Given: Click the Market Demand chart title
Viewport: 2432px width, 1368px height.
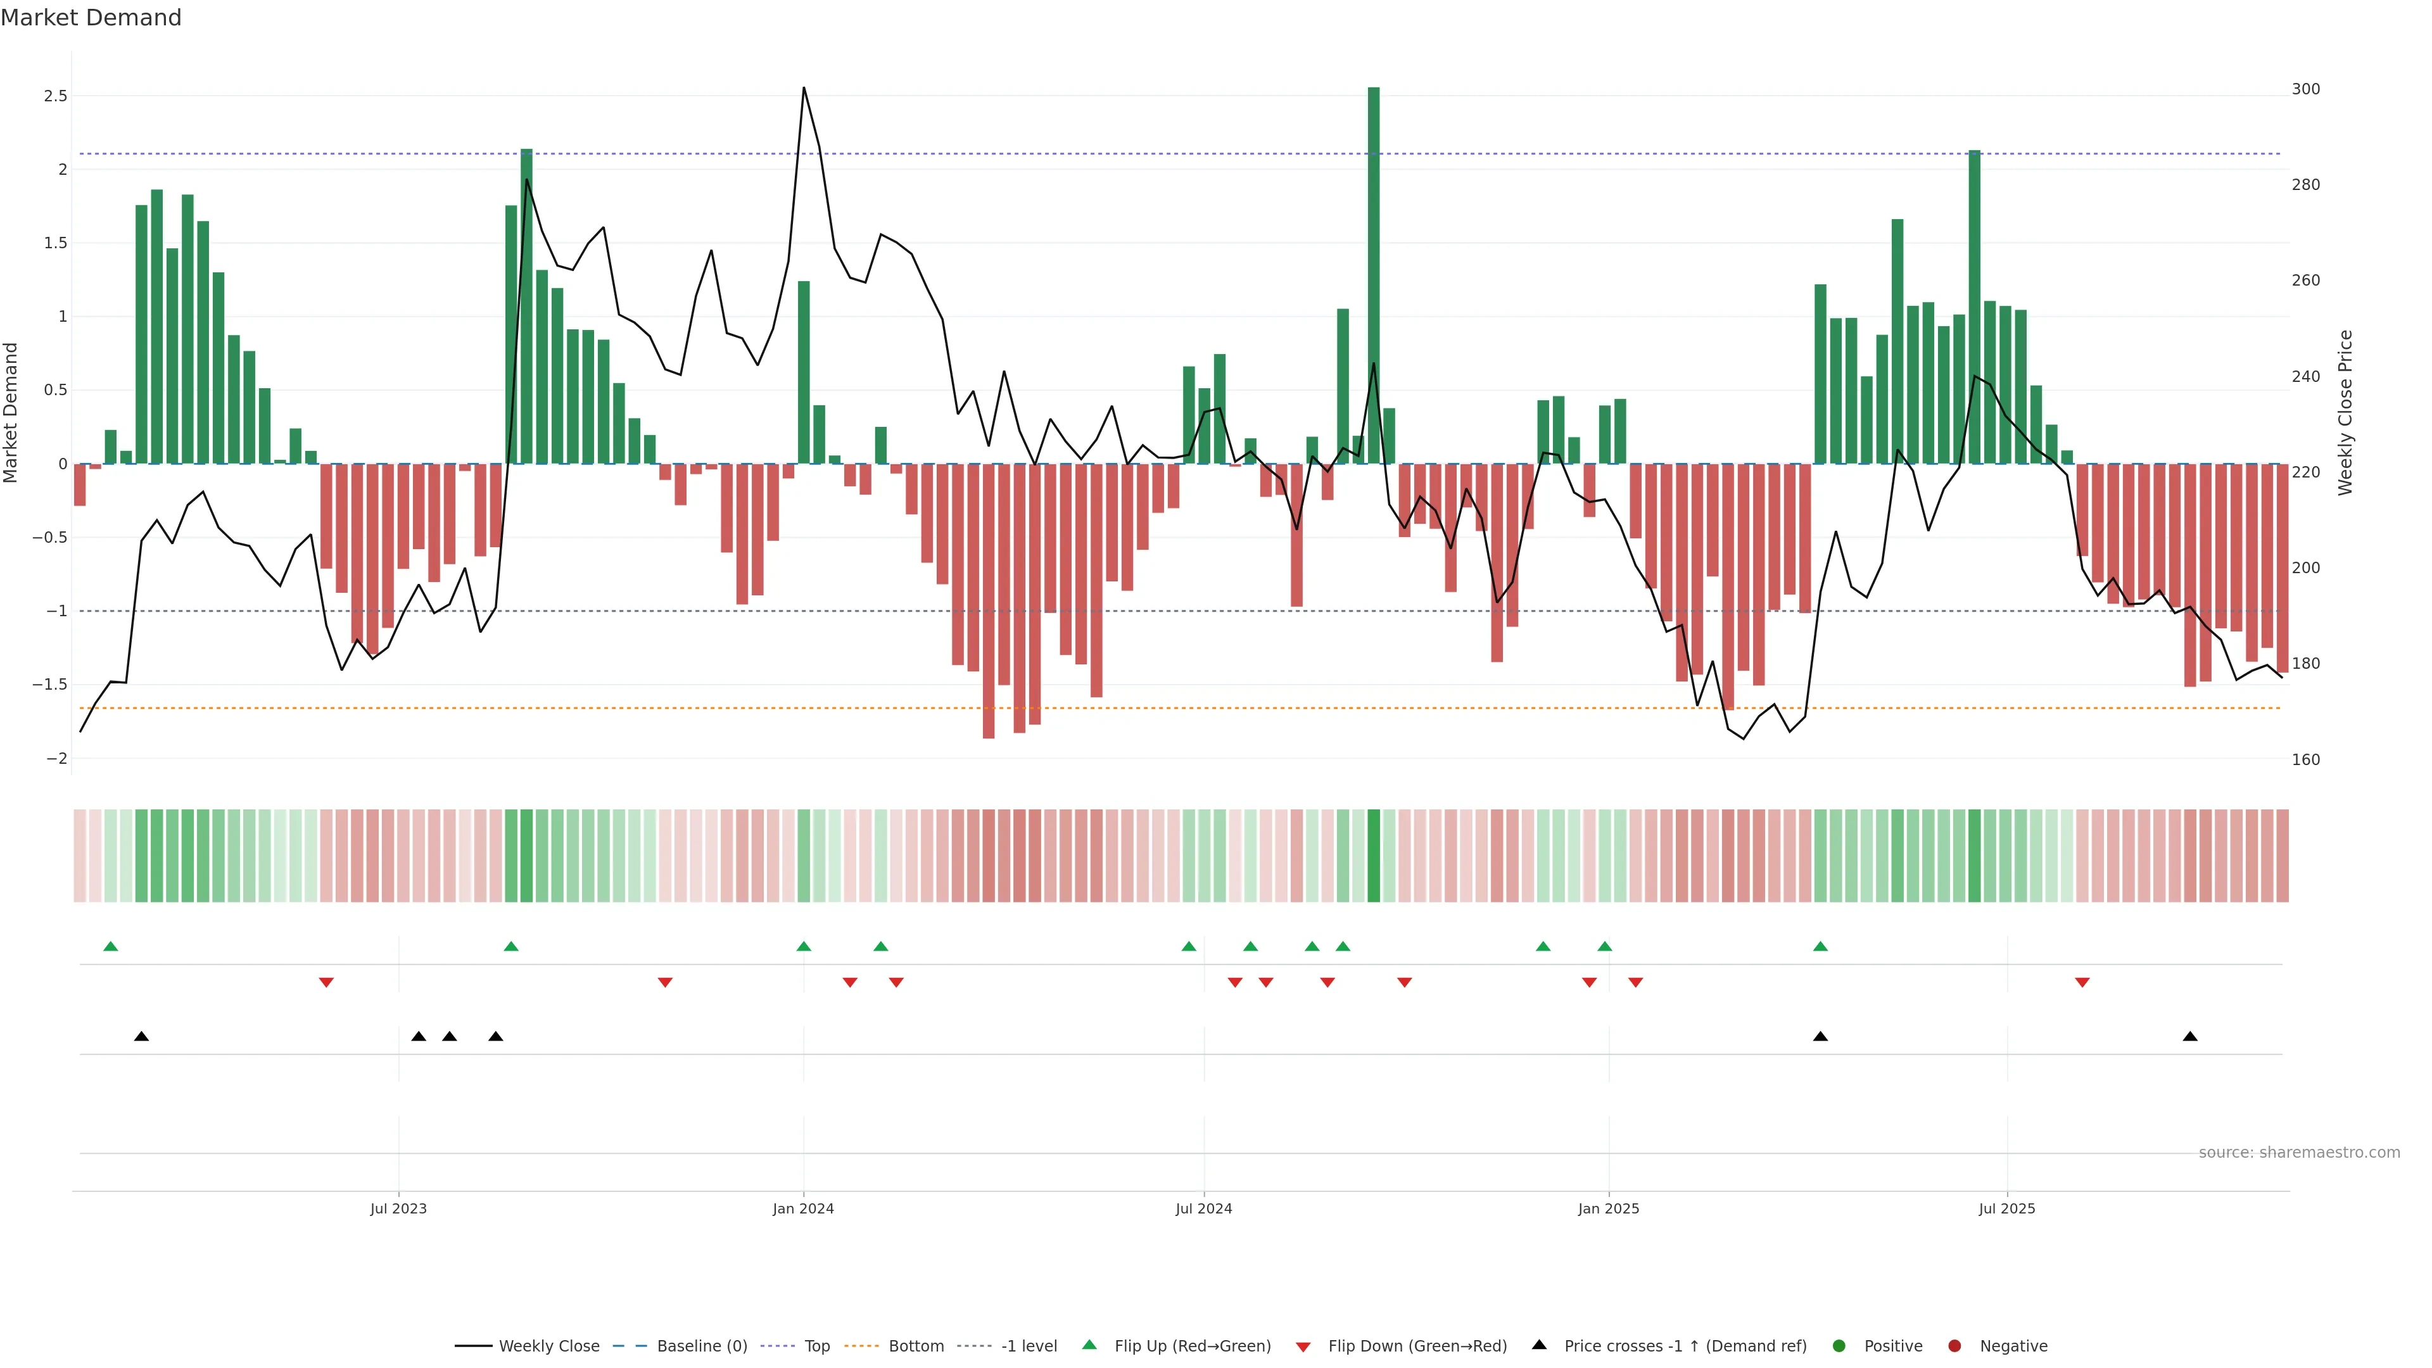Looking at the screenshot, I should tap(91, 17).
